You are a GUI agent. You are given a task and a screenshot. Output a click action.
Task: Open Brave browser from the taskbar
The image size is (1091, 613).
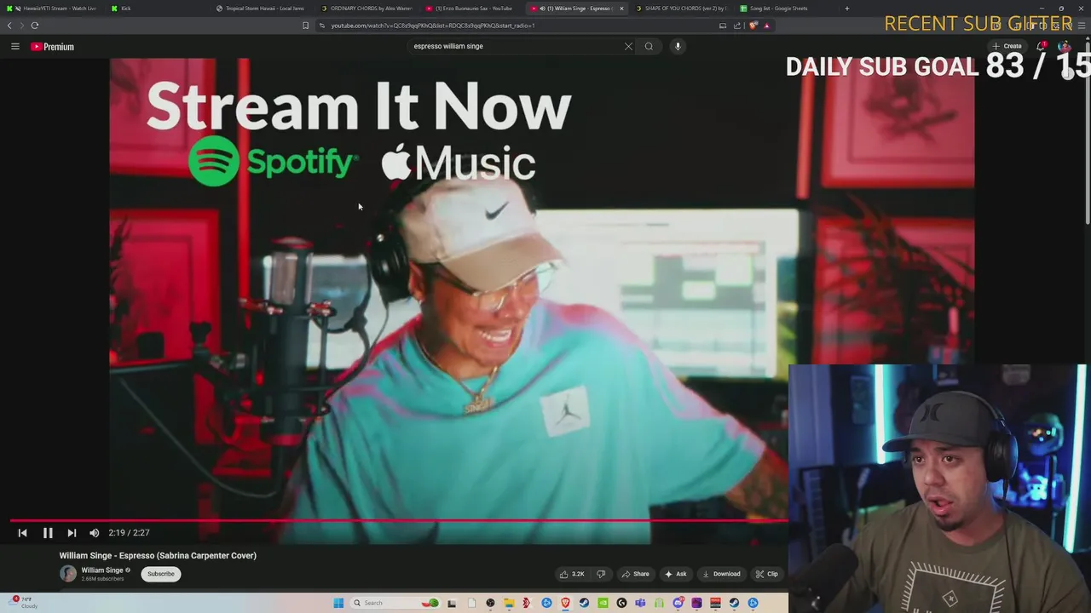(x=565, y=603)
